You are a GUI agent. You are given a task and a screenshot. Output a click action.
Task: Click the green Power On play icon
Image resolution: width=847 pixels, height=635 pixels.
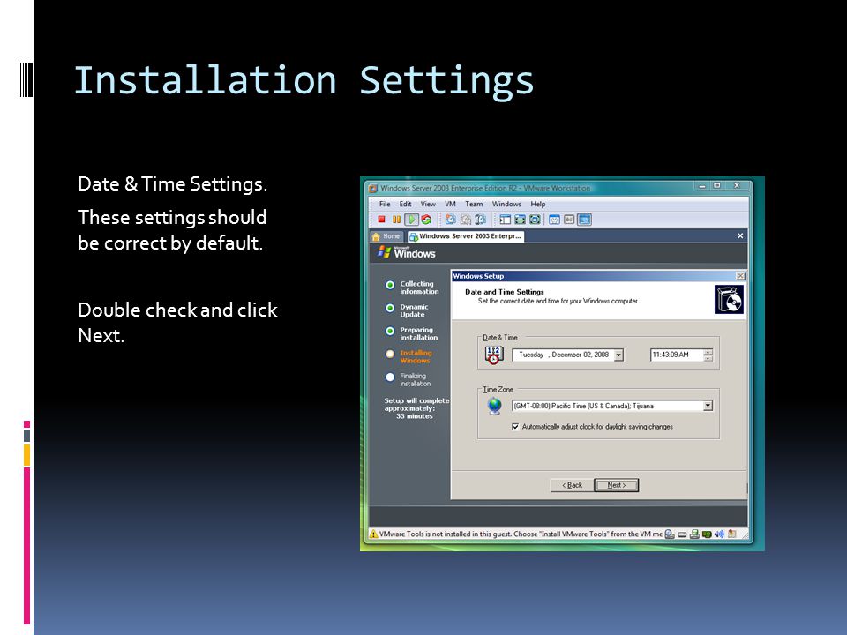(412, 220)
